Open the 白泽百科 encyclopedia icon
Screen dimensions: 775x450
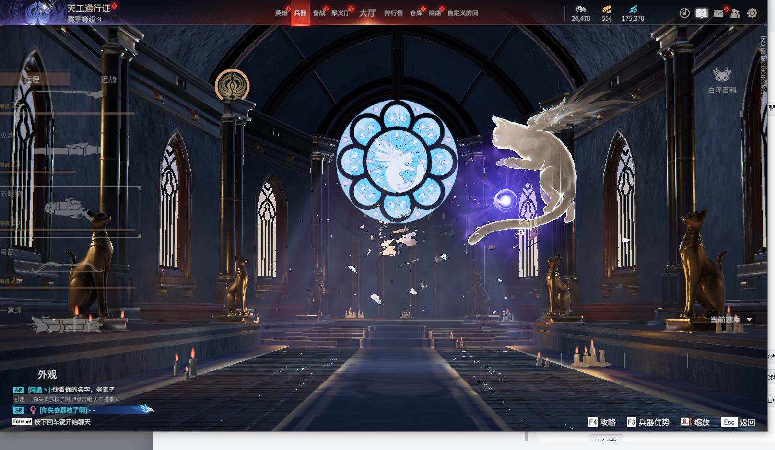tap(722, 80)
